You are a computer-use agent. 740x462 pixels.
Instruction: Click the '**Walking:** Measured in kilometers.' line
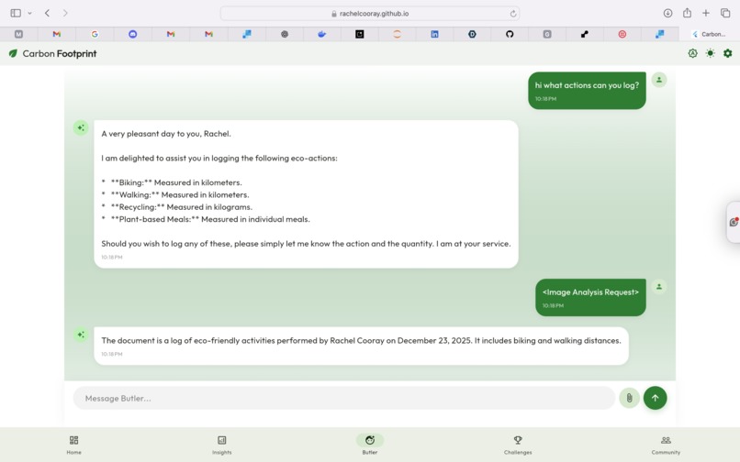(175, 194)
